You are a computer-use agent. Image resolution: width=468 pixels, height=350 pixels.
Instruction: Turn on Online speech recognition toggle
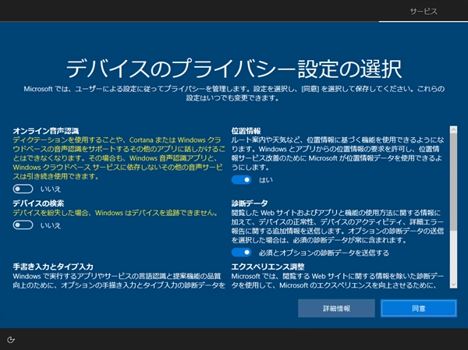[x=23, y=189]
